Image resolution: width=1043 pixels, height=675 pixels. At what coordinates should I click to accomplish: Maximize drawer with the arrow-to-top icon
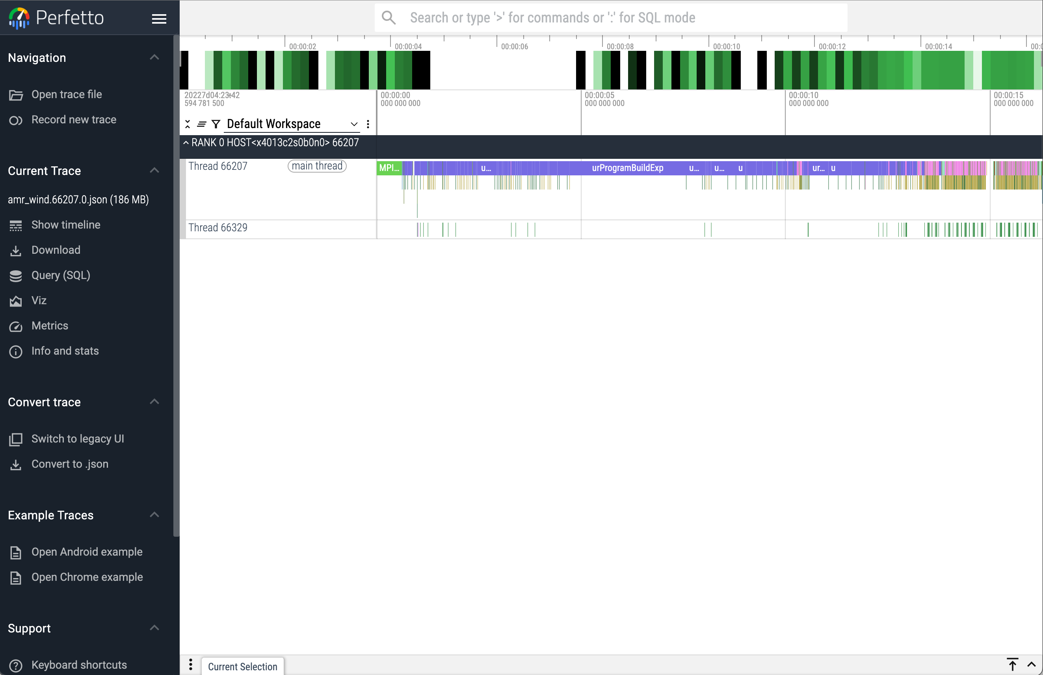(x=1012, y=664)
